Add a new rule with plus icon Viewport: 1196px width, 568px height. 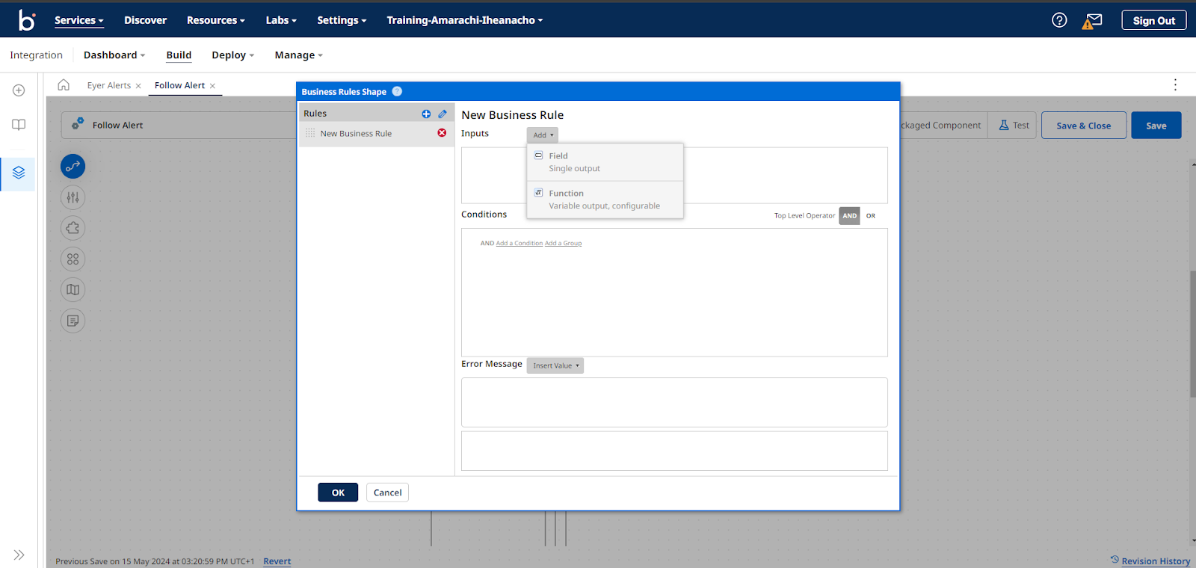[426, 114]
